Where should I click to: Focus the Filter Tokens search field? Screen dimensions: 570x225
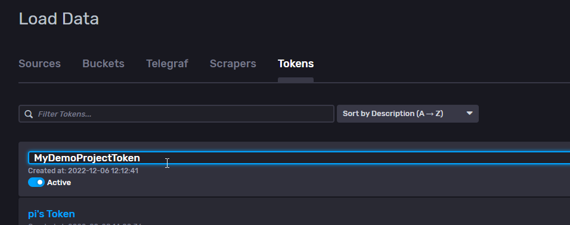[176, 114]
